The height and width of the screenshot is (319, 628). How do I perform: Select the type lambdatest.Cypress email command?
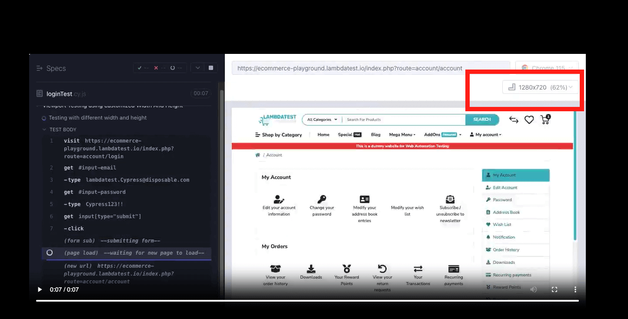127,180
